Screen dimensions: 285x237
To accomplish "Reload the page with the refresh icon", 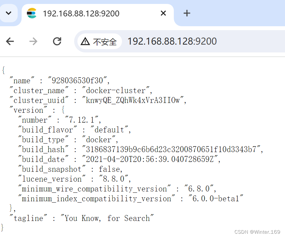I will click(57, 41).
